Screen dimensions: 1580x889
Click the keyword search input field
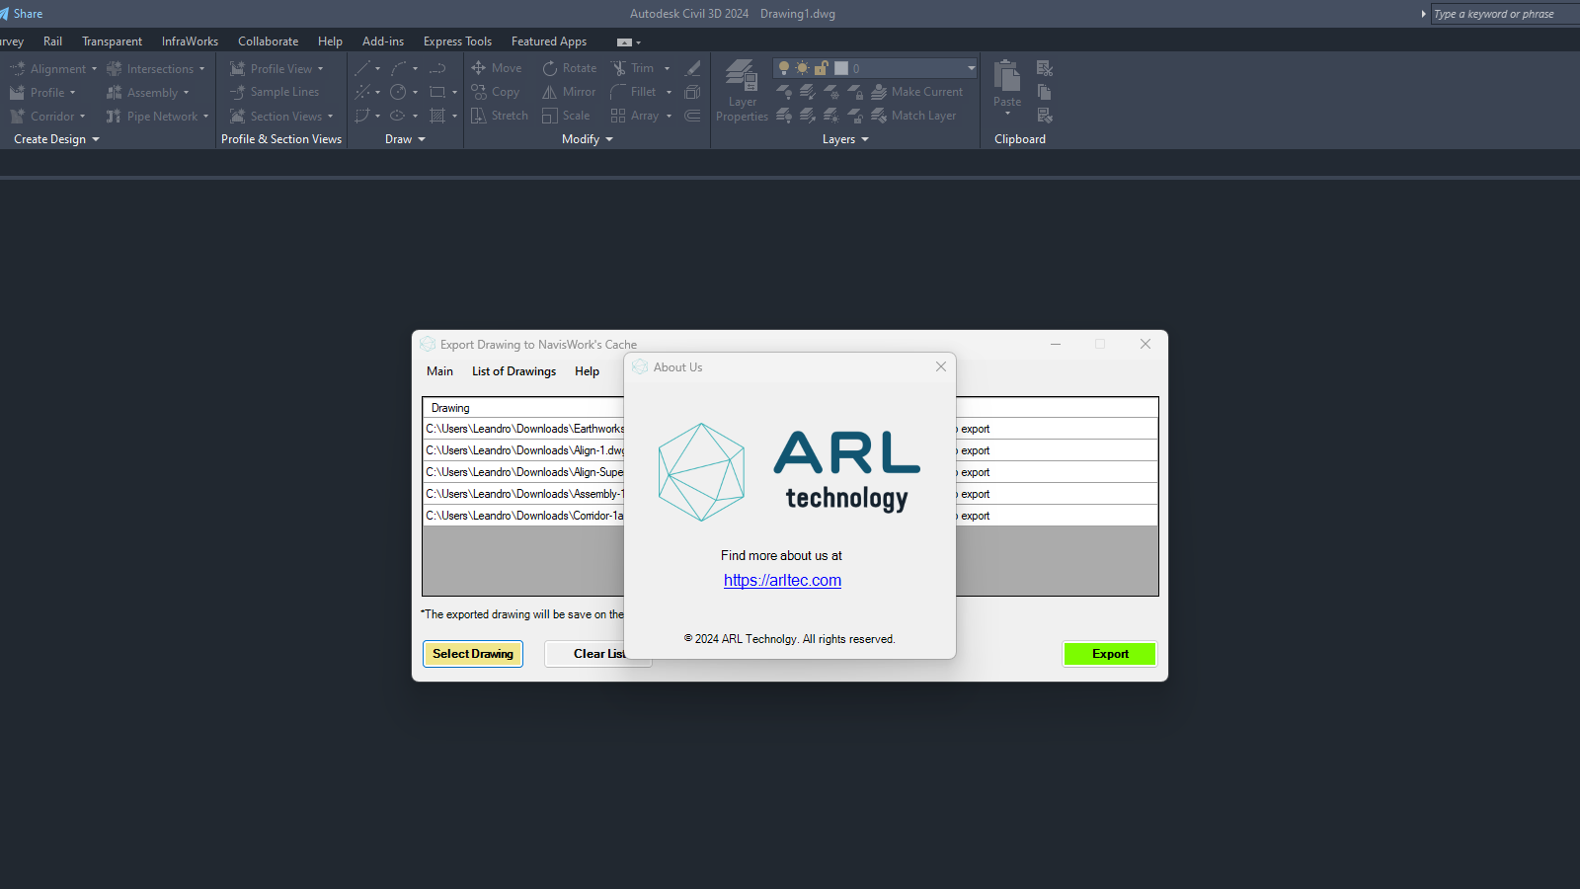pos(1505,14)
